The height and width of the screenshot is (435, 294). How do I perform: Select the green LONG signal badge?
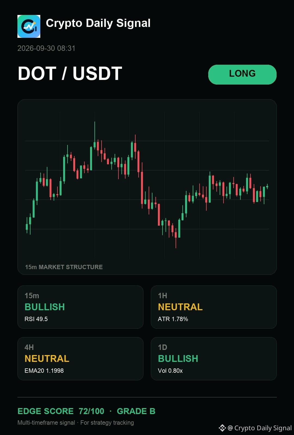click(x=242, y=74)
